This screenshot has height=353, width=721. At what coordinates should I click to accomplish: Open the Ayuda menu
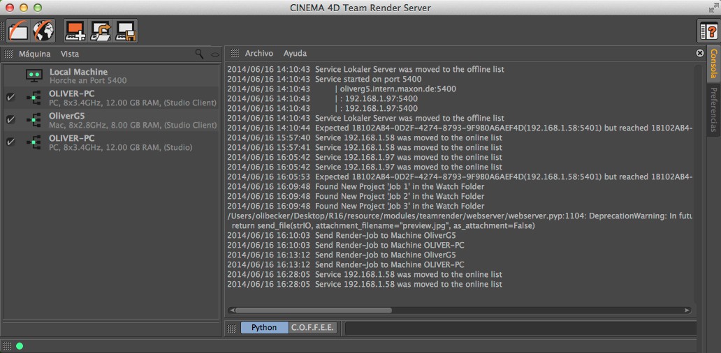click(x=295, y=54)
